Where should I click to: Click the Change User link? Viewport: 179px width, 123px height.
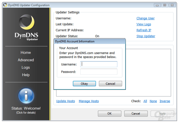(145, 18)
